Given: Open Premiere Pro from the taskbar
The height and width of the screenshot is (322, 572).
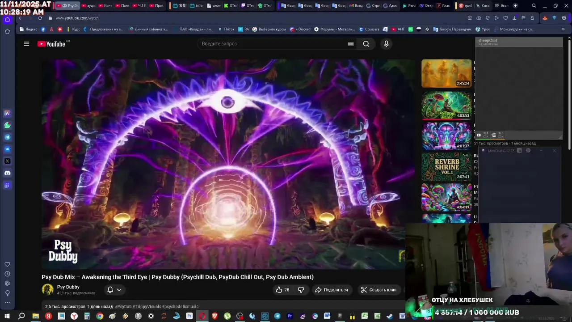Looking at the screenshot, I should coord(290,316).
